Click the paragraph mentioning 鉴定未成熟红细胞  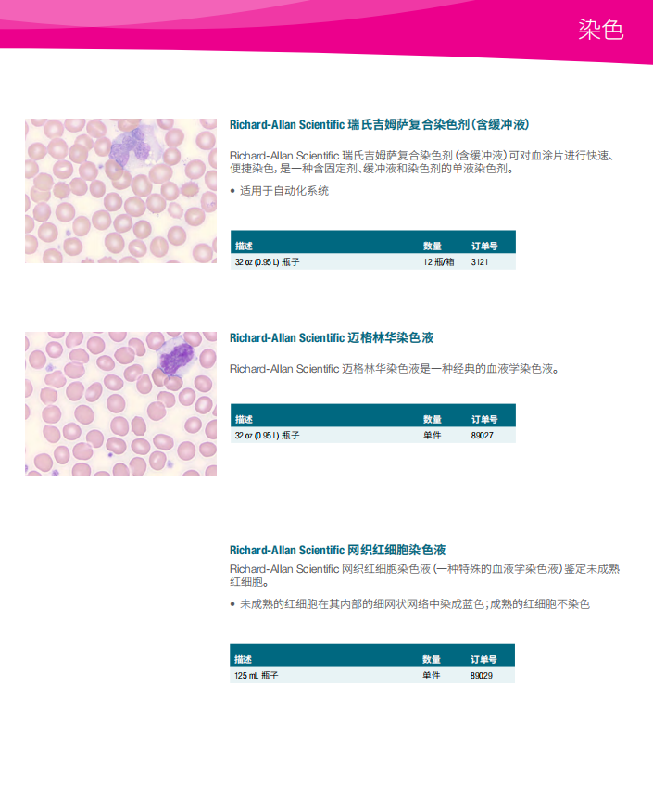(422, 568)
